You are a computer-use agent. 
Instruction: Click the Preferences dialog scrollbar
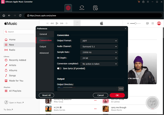(127, 56)
